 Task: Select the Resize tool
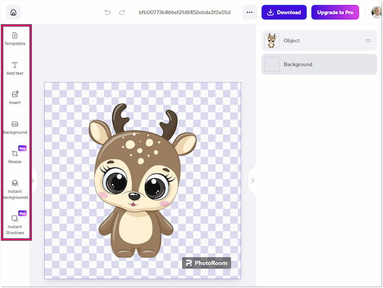(15, 156)
